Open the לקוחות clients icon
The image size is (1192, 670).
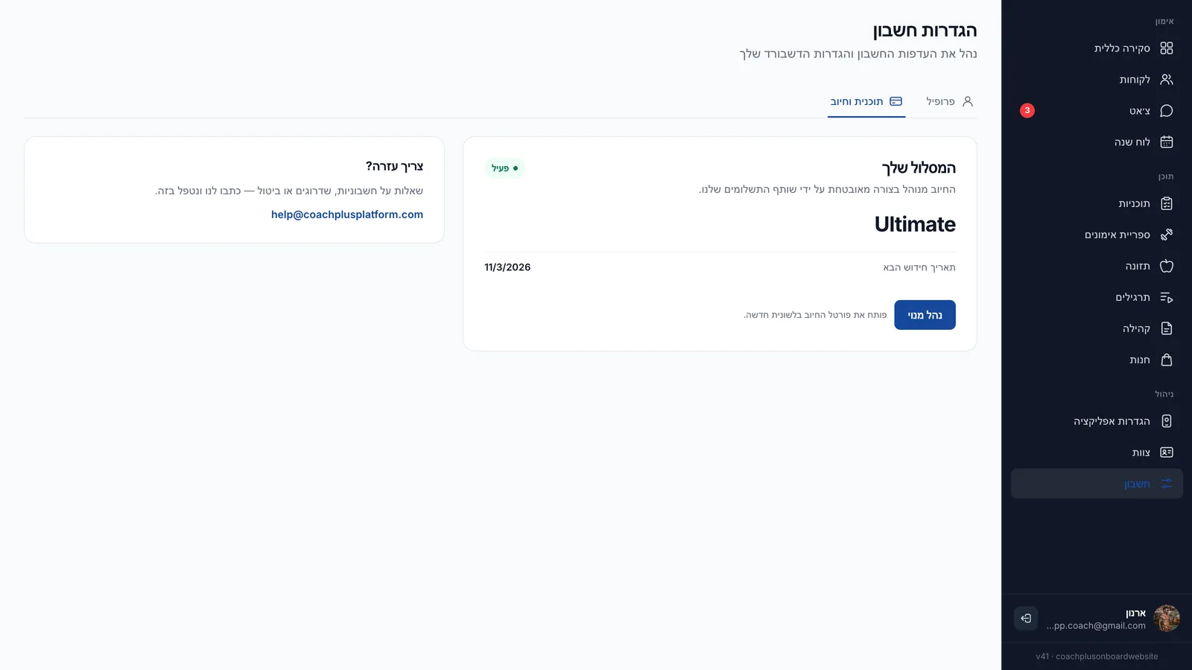[x=1167, y=80]
